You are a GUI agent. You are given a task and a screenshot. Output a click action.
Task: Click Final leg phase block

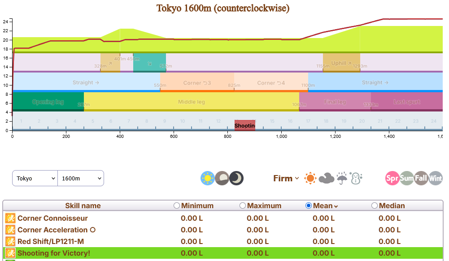tap(335, 102)
